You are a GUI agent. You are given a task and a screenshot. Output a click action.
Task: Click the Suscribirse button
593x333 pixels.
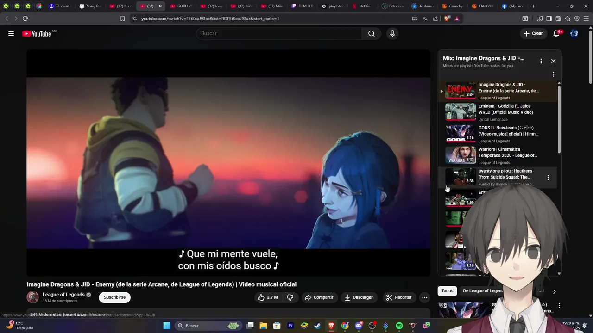[114, 297]
